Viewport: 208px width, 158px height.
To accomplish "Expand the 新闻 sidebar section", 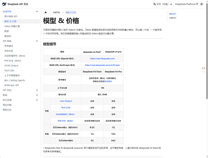I will (x=37, y=95).
